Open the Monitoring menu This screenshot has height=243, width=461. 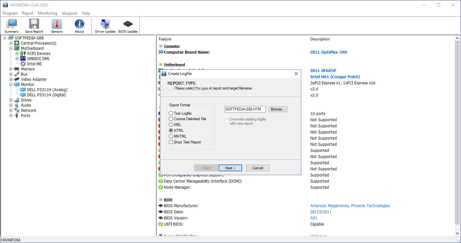[48, 13]
